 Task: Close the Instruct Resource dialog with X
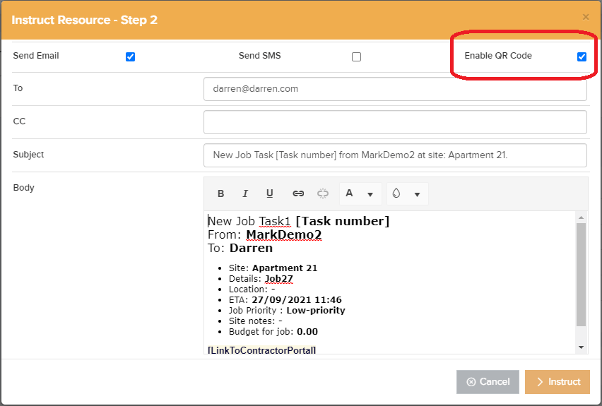tap(585, 16)
